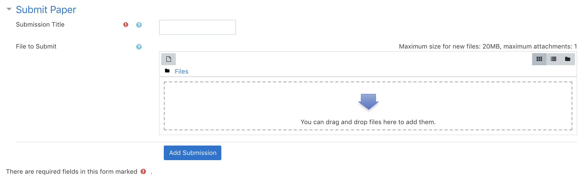This screenshot has height=181, width=585.
Task: Open help for File to Submit
Action: [x=139, y=47]
